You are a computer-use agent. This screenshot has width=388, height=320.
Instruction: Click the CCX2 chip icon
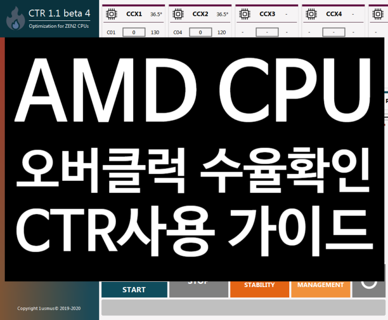pyautogui.click(x=178, y=14)
